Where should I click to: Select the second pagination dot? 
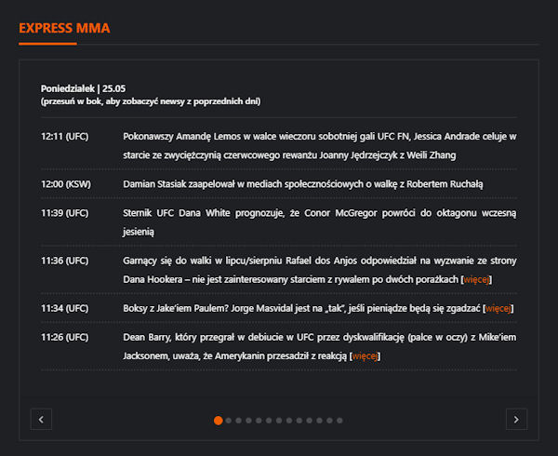(229, 420)
